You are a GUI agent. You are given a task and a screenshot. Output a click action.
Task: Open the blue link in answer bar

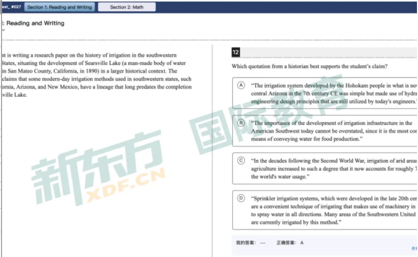[x=414, y=248]
